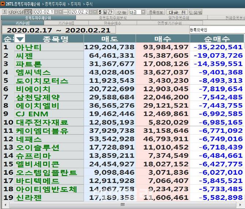
Task: Click the end date input field
Action: tap(79, 12)
